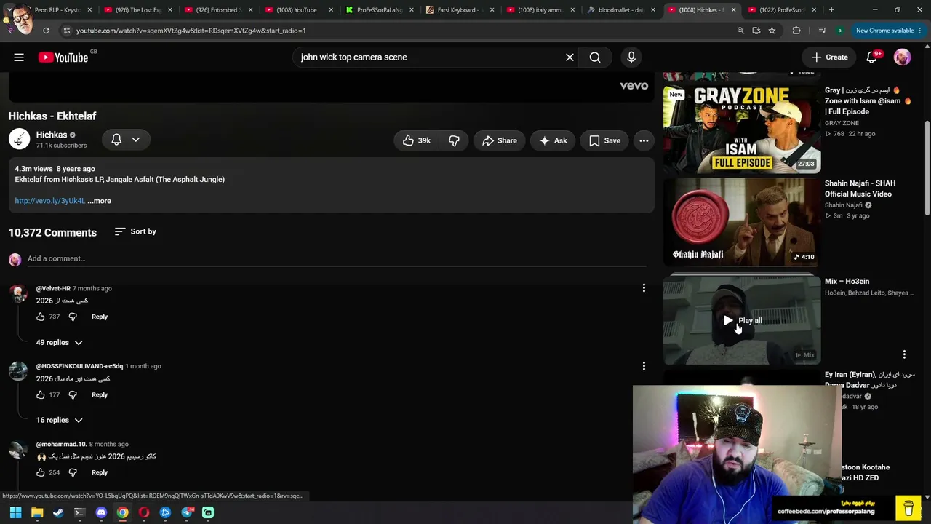The width and height of the screenshot is (931, 524).
Task: Like the mohammad.10. comment
Action: 41,472
